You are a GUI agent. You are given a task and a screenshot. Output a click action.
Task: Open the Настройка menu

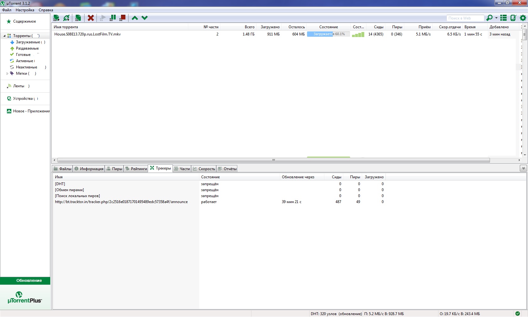[x=25, y=10]
